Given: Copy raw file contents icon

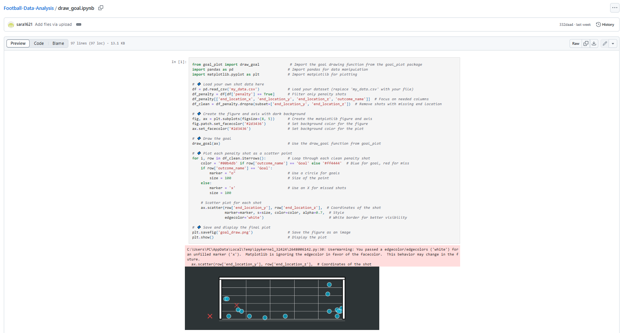Looking at the screenshot, I should coord(586,44).
